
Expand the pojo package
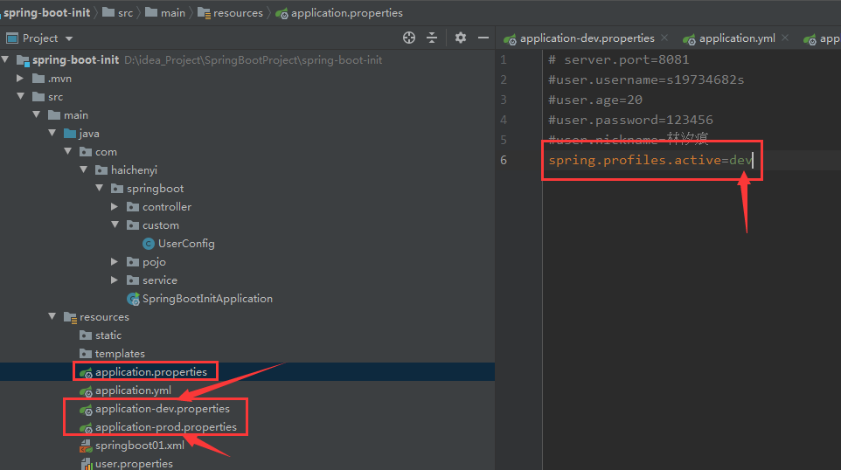click(x=115, y=261)
